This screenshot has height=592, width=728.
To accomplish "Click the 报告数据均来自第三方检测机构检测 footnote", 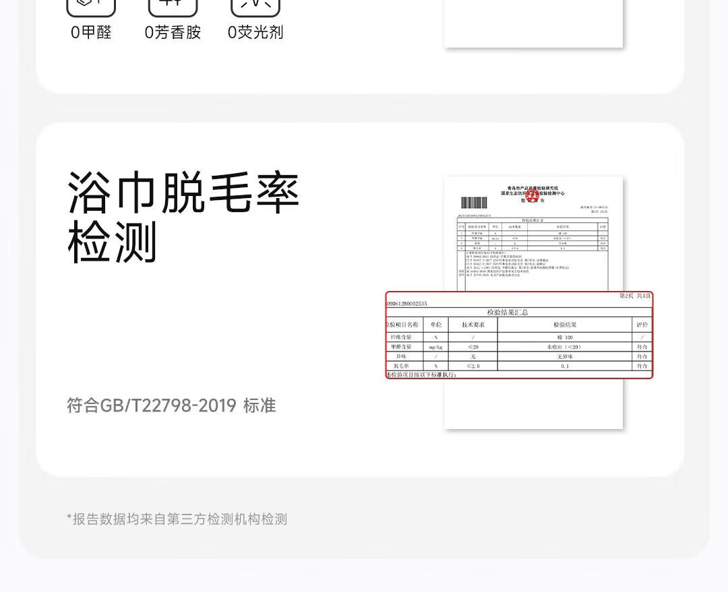I will 177,519.
